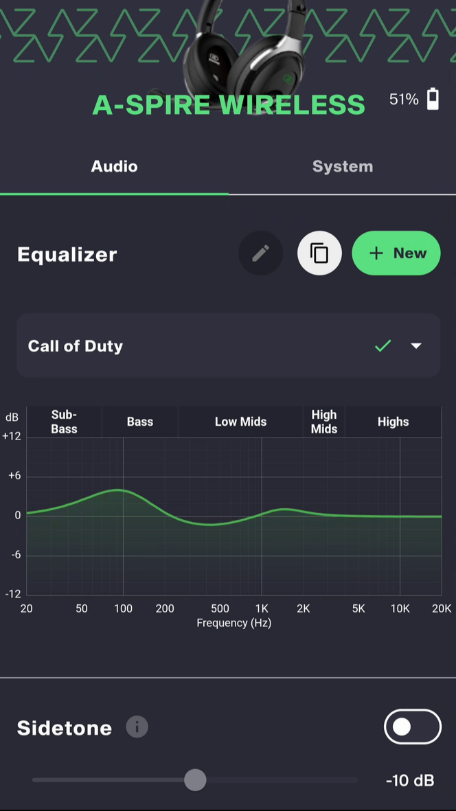This screenshot has height=811, width=456.
Task: Click the -10 dB sidetone value
Action: 410,781
